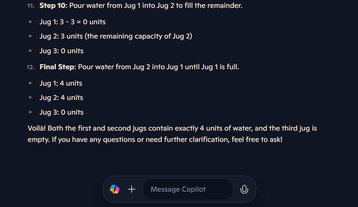Click the "Jug 2: 4 units" line
The image size is (358, 207).
tap(61, 98)
